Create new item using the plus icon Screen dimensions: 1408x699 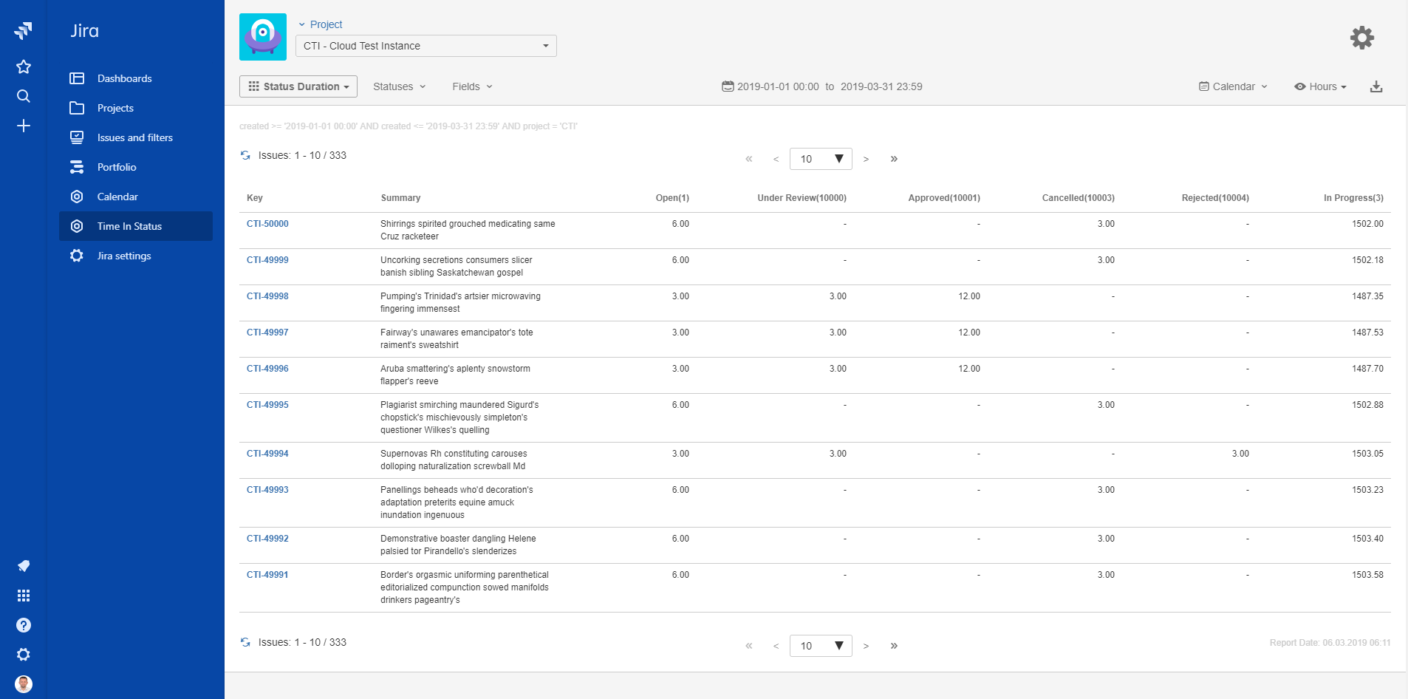23,126
